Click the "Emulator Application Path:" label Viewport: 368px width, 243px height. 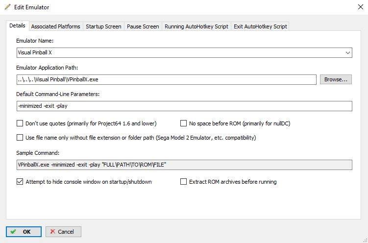47,68
